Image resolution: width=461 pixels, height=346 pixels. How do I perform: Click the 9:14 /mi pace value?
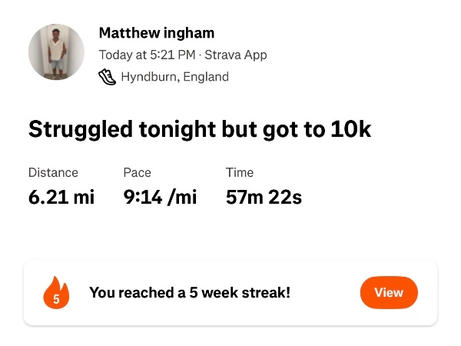coord(160,197)
